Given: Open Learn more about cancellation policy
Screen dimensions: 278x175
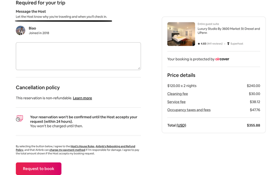Looking at the screenshot, I should (x=82, y=98).
